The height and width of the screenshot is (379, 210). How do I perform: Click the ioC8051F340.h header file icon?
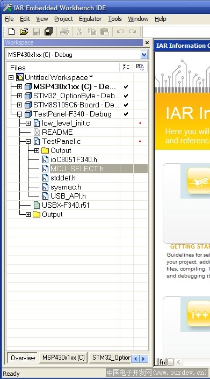45,159
